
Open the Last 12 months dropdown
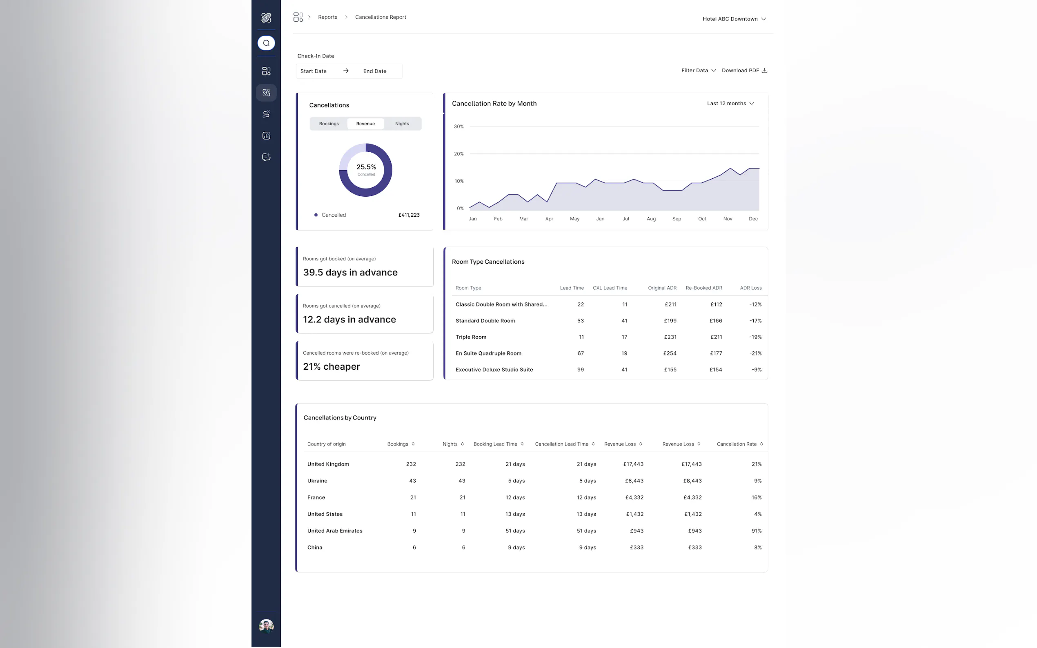pyautogui.click(x=730, y=103)
